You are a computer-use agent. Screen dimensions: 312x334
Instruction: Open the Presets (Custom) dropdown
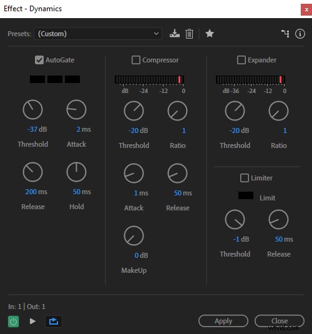pyautogui.click(x=98, y=34)
